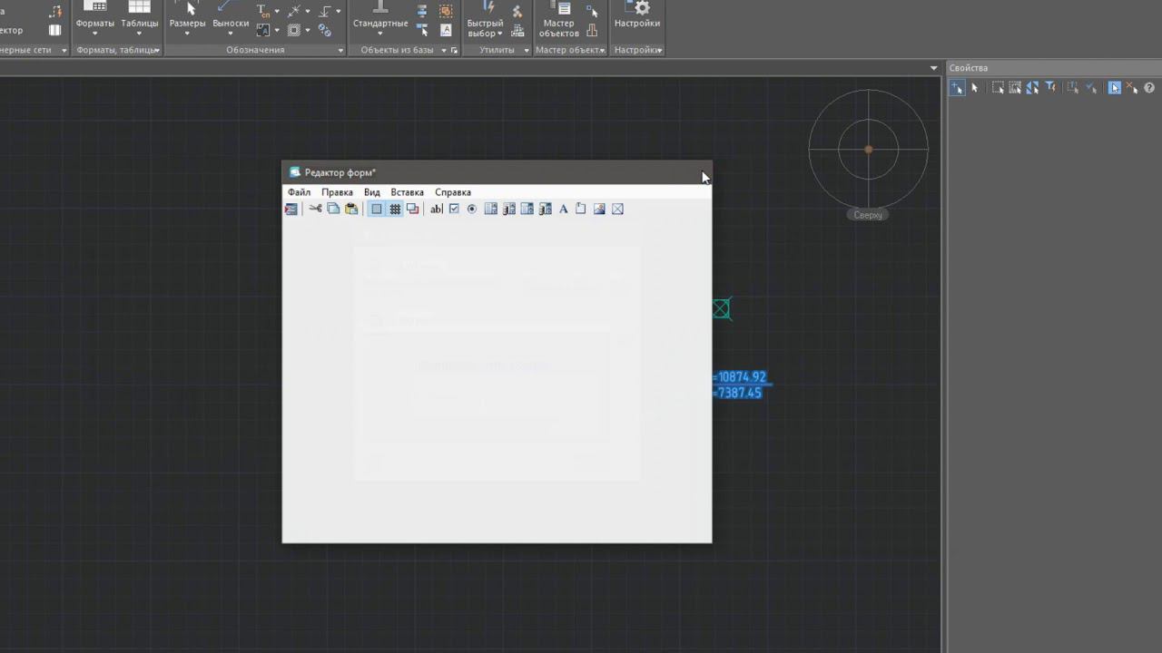Click the help question mark in Свойства panel
Viewport: 1162px width, 653px height.
click(x=1149, y=88)
